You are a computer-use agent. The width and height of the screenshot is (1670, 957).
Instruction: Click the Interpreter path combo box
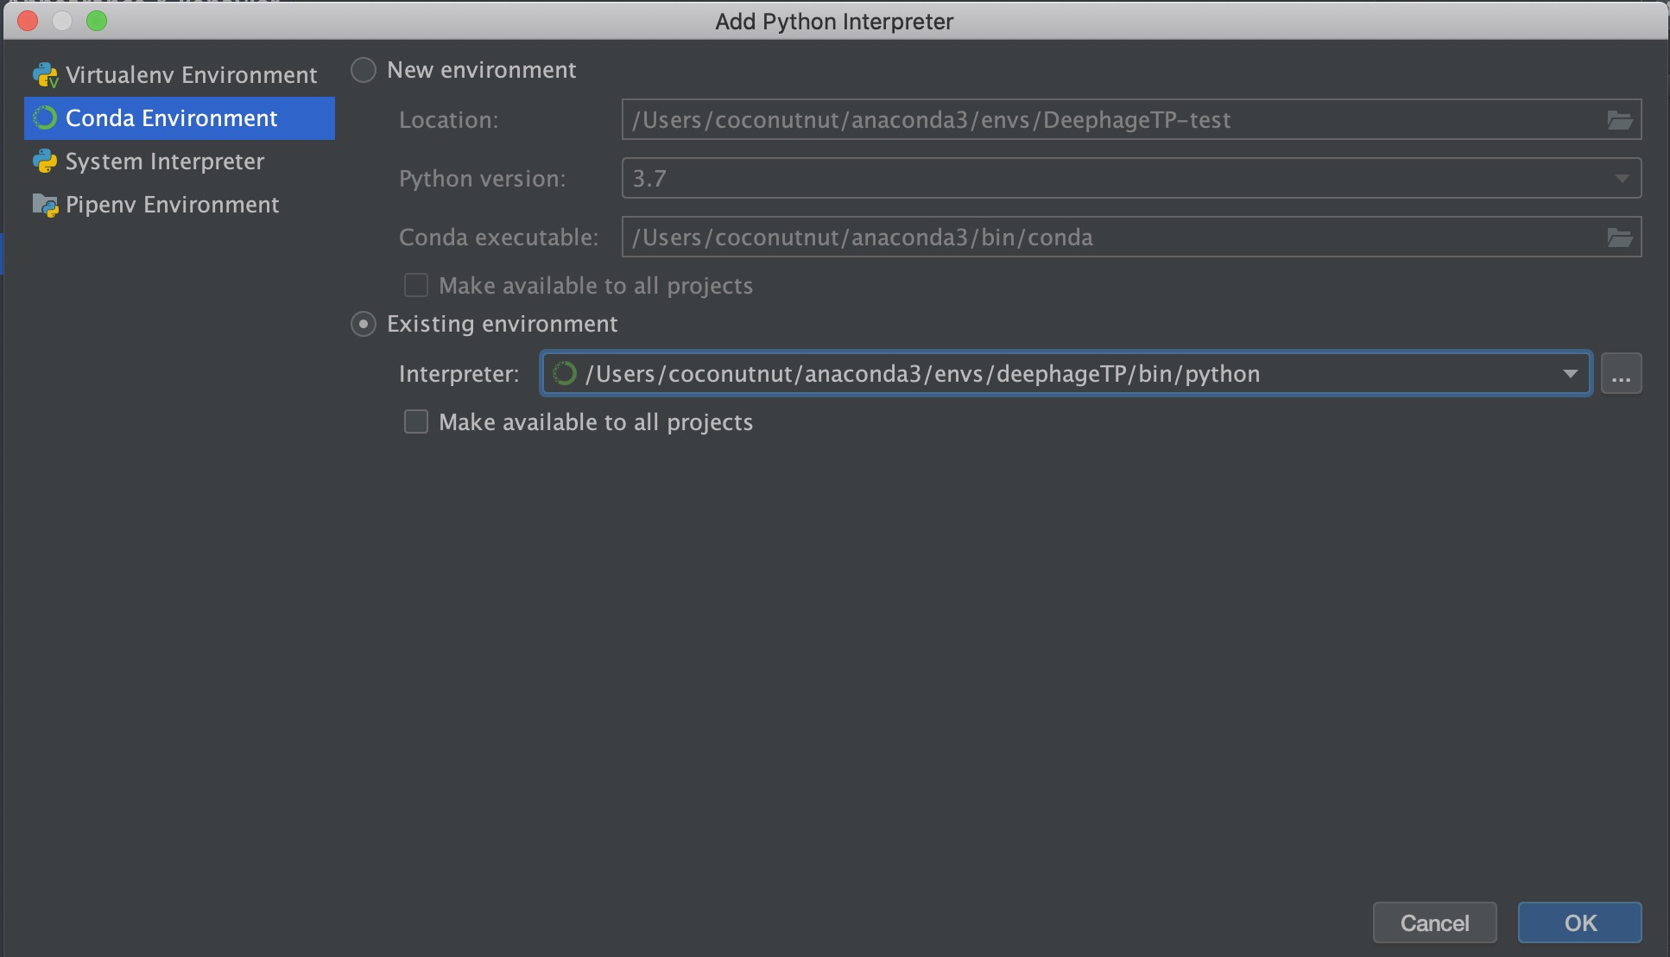1066,373
